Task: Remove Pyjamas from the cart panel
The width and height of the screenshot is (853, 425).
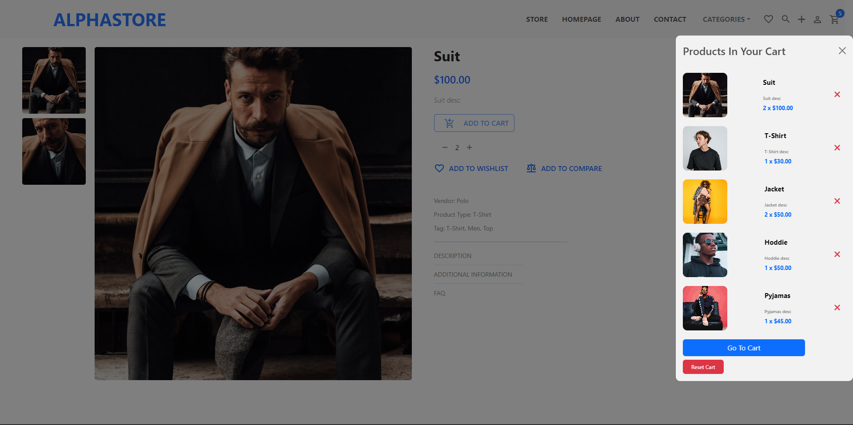Action: 837,307
